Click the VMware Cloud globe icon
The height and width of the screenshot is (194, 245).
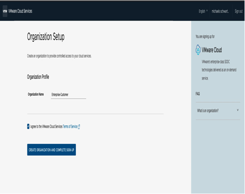click(x=198, y=50)
